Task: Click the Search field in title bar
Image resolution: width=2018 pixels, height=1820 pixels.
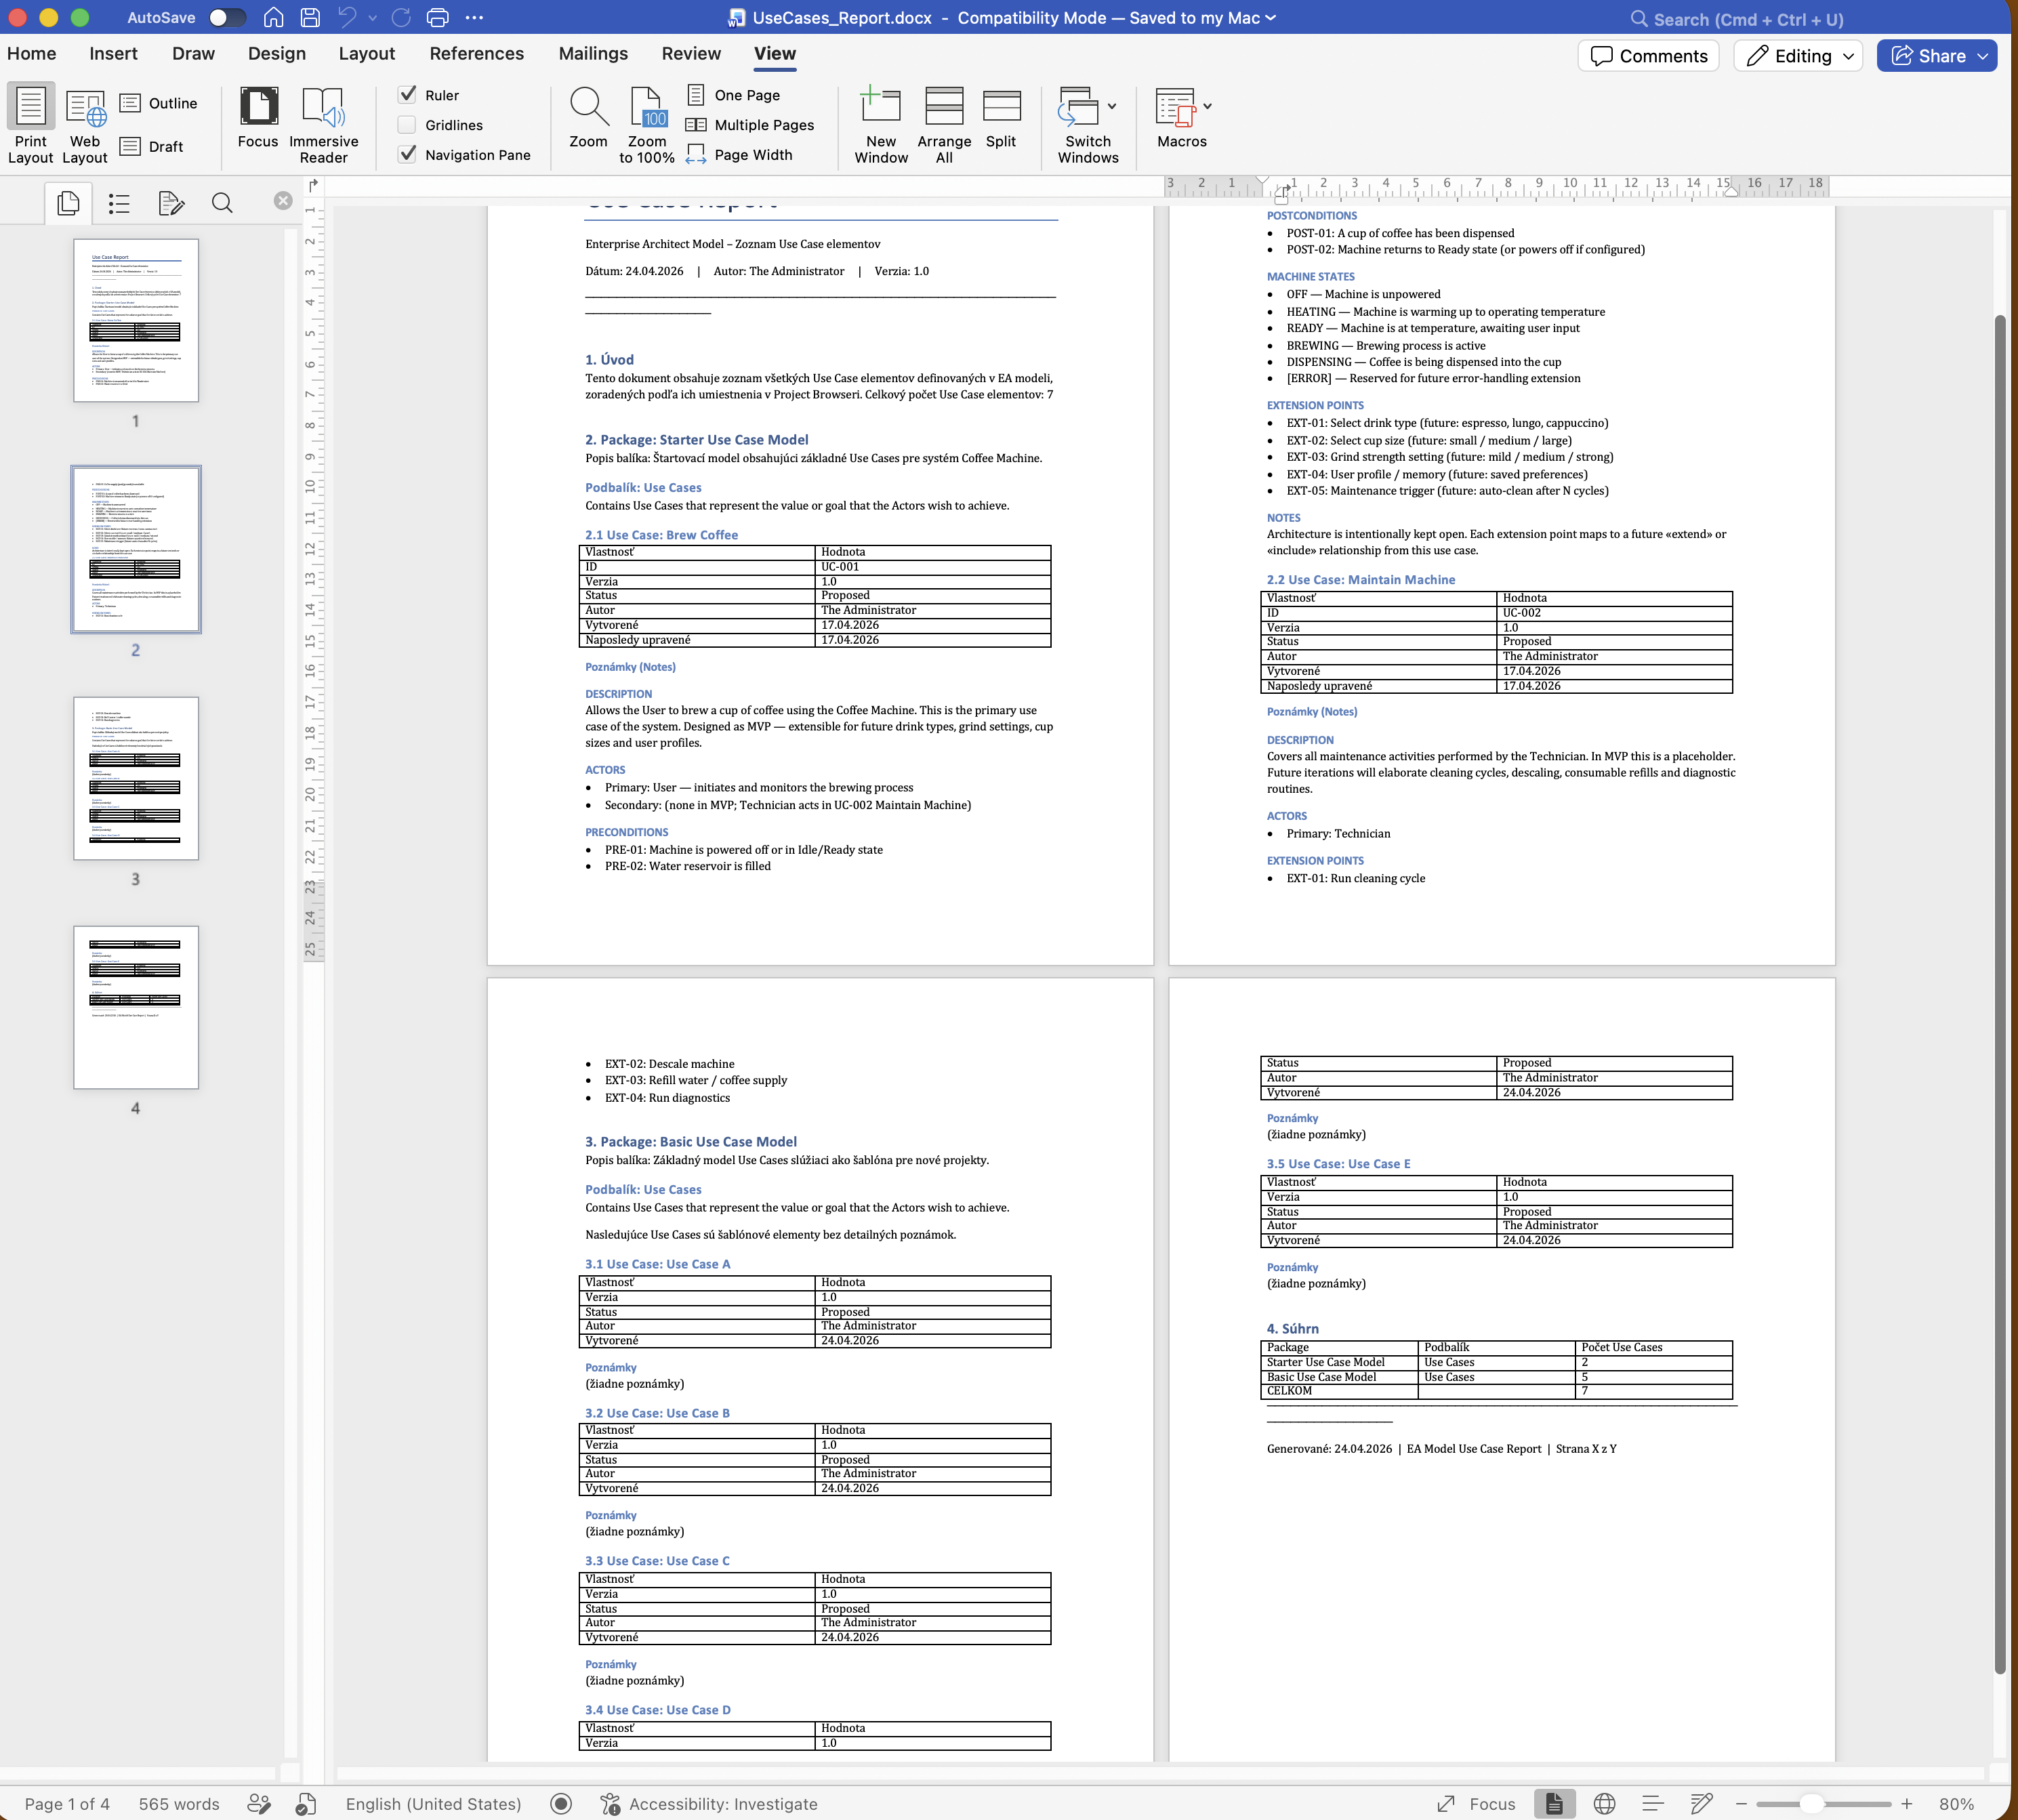Action: pyautogui.click(x=1738, y=19)
